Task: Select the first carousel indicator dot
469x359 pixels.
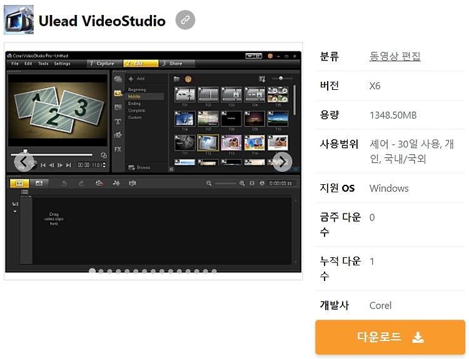Action: (x=92, y=271)
